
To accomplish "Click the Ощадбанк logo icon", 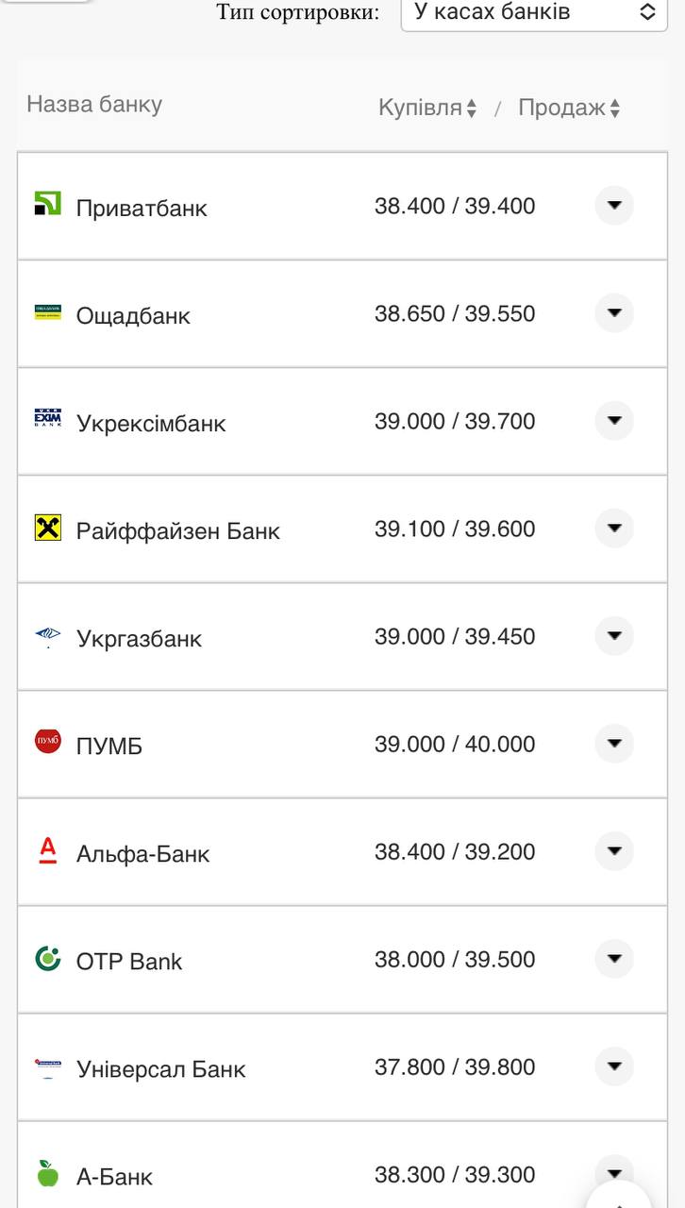I will (x=47, y=312).
